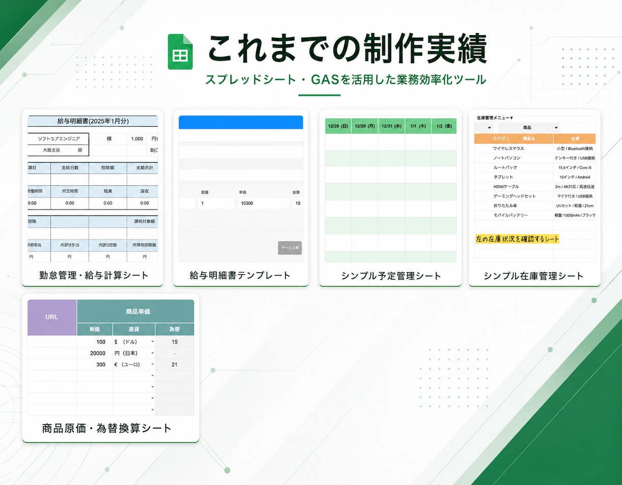Viewport: 622px width, 485px height.
Task: Select the 12/28 (日) column header
Action: [x=338, y=126]
